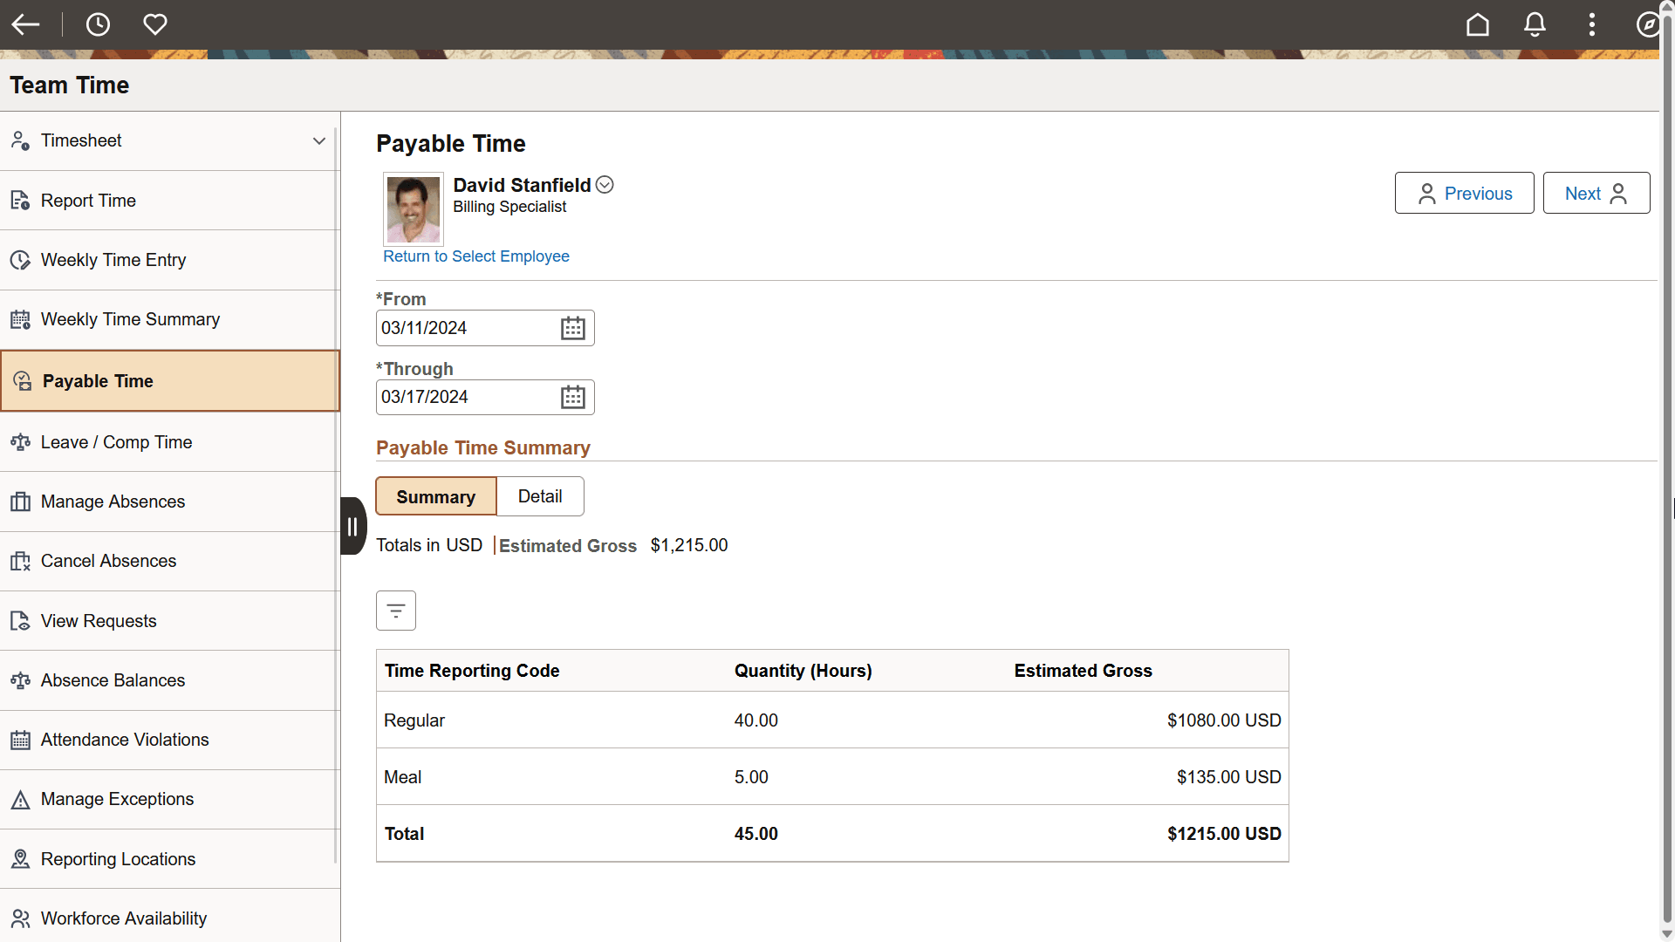
Task: Click the favorites heart icon
Action: tap(155, 24)
